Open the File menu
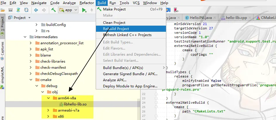 pyautogui.click(x=3, y=3)
